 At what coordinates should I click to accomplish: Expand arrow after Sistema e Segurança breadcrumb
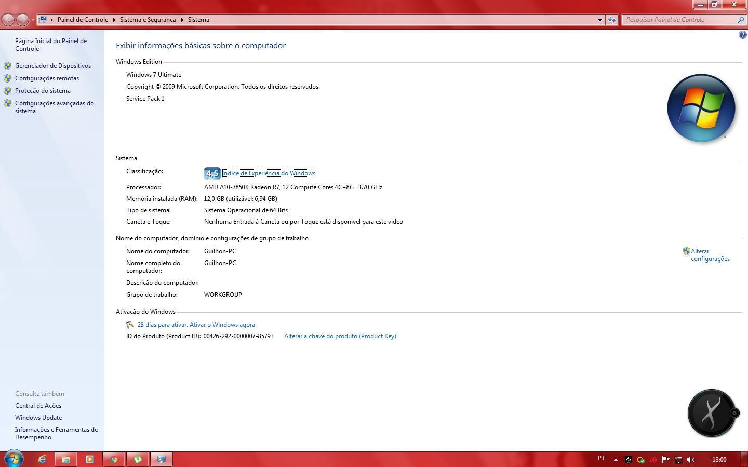[x=182, y=20]
